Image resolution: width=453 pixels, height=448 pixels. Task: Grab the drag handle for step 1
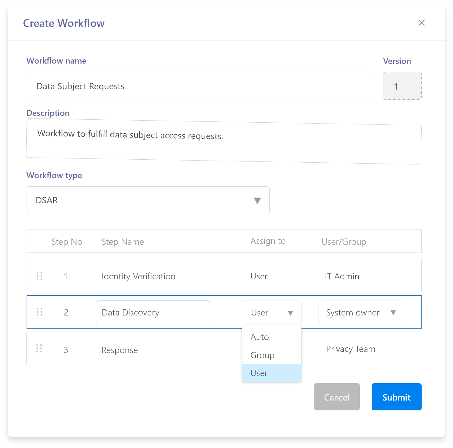(39, 276)
